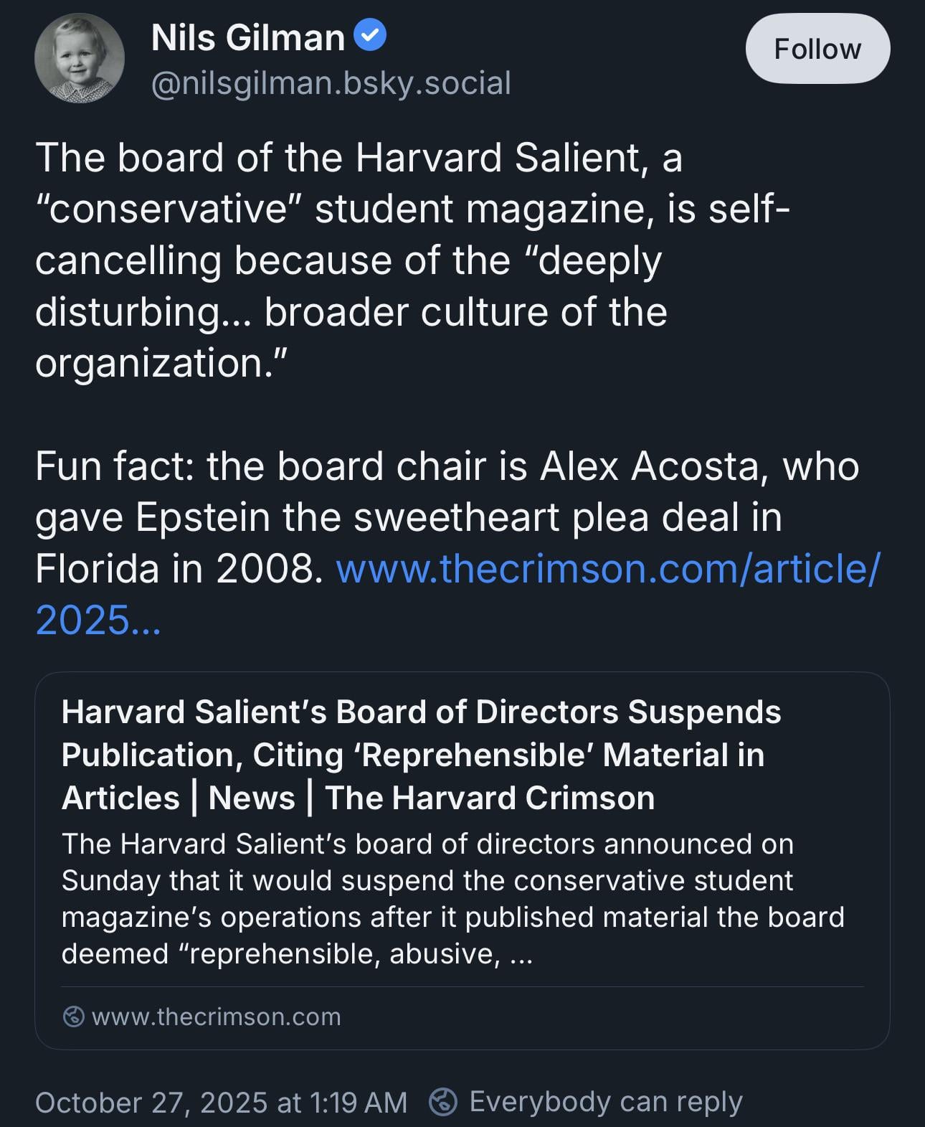Click the post paragraph about the Harvard Salient board
925x1127 pixels.
pos(359,260)
